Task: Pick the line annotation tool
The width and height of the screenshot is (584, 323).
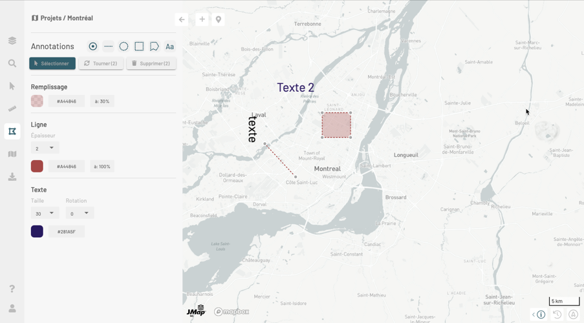Action: 108,47
